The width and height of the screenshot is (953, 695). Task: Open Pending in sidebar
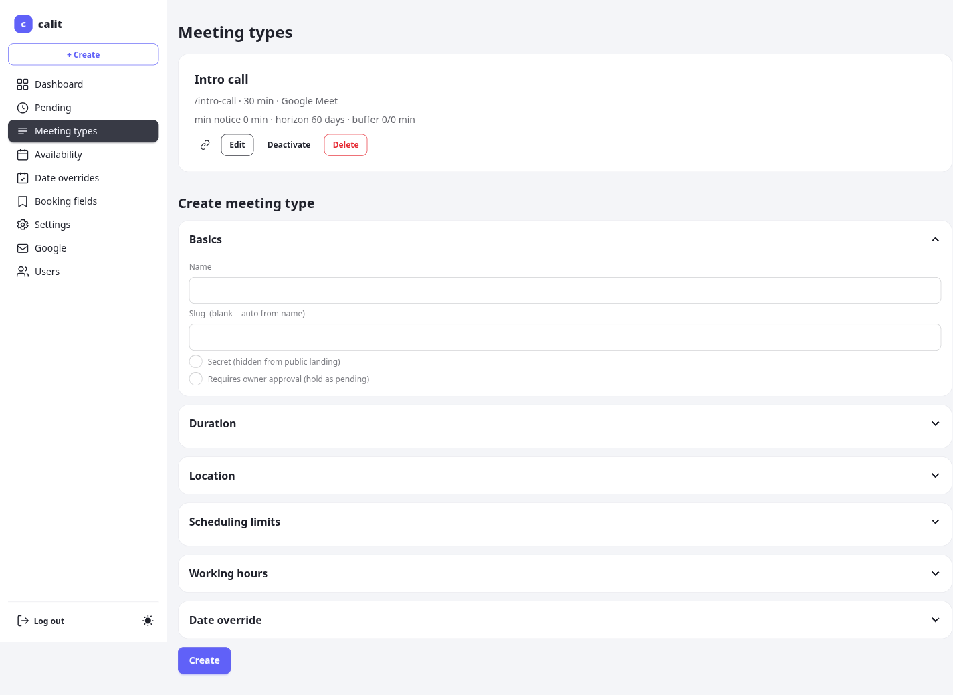83,108
